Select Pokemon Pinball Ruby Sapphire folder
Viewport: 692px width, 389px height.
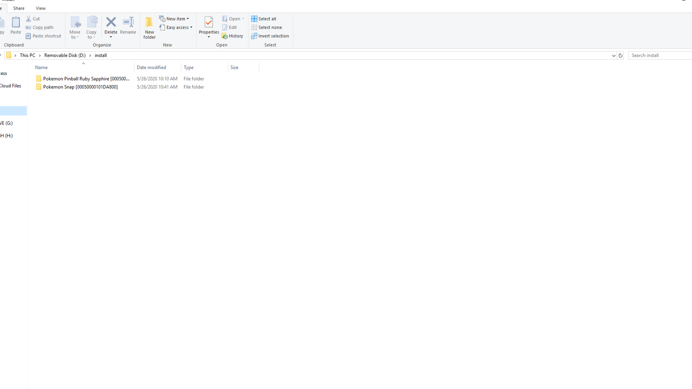86,79
